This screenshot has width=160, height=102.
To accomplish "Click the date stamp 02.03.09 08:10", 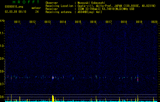I will pyautogui.click(x=16, y=12).
